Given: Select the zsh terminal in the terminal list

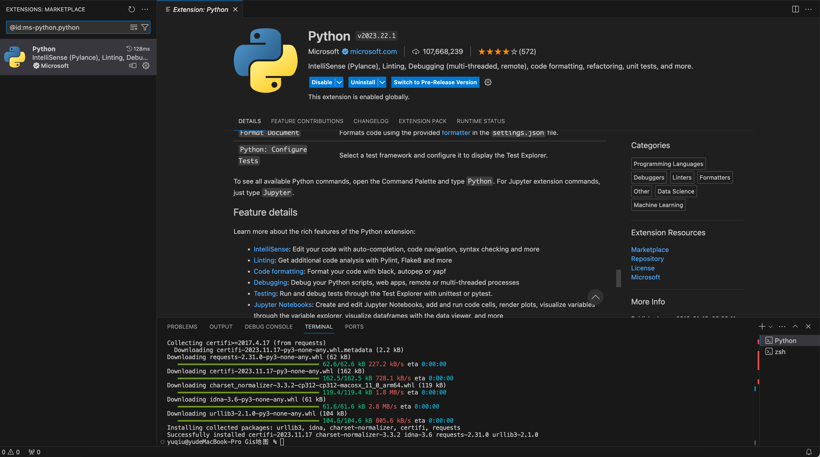Looking at the screenshot, I should click(x=780, y=352).
